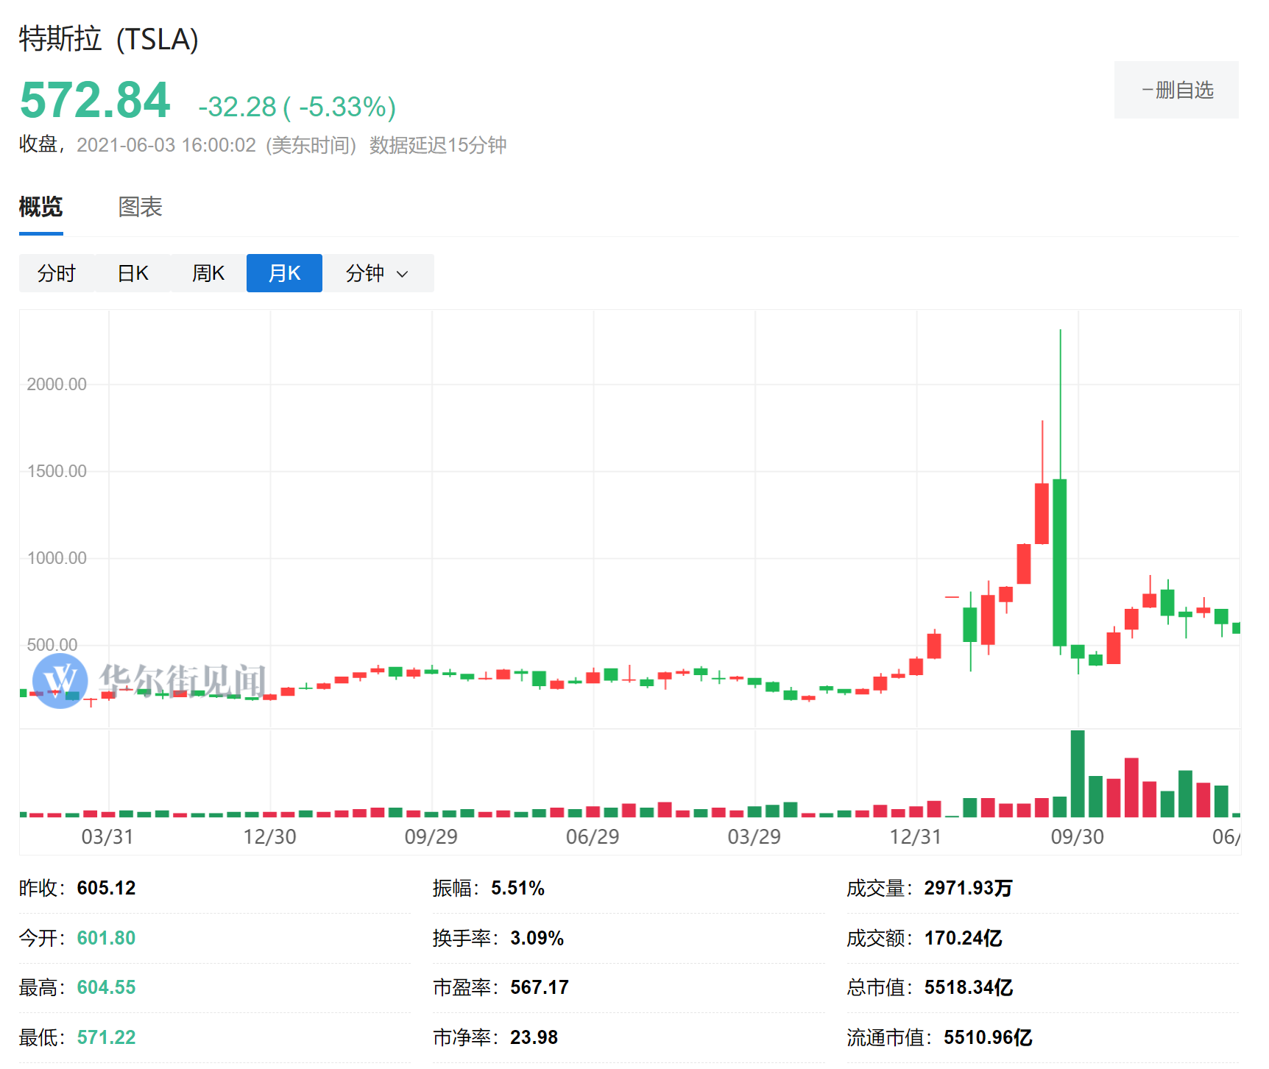Click the tallest green volume bar
1269x1069 pixels.
tap(1078, 774)
